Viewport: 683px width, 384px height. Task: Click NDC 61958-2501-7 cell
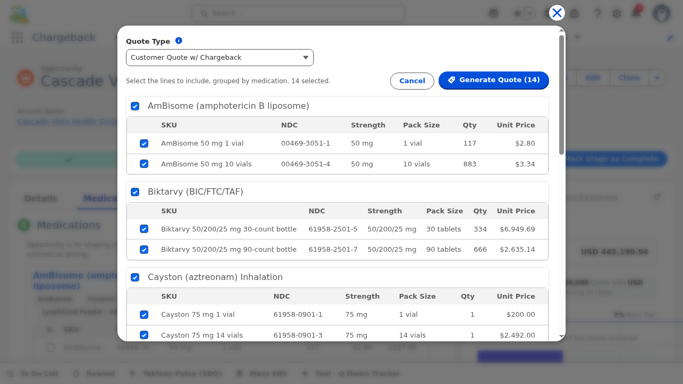[333, 249]
